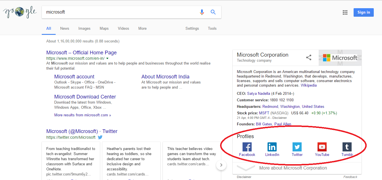
Task: Open the More search category dropdown
Action: coord(142,28)
